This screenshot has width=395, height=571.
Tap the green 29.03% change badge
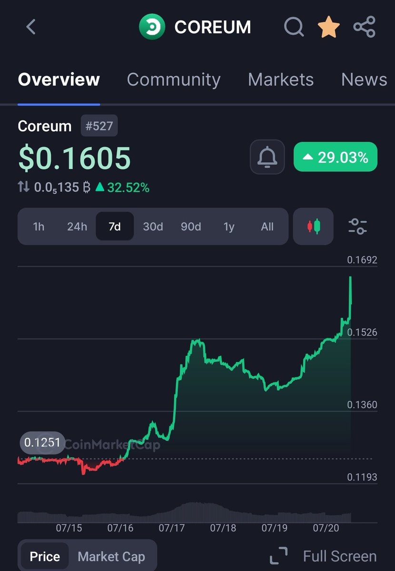pyautogui.click(x=336, y=157)
